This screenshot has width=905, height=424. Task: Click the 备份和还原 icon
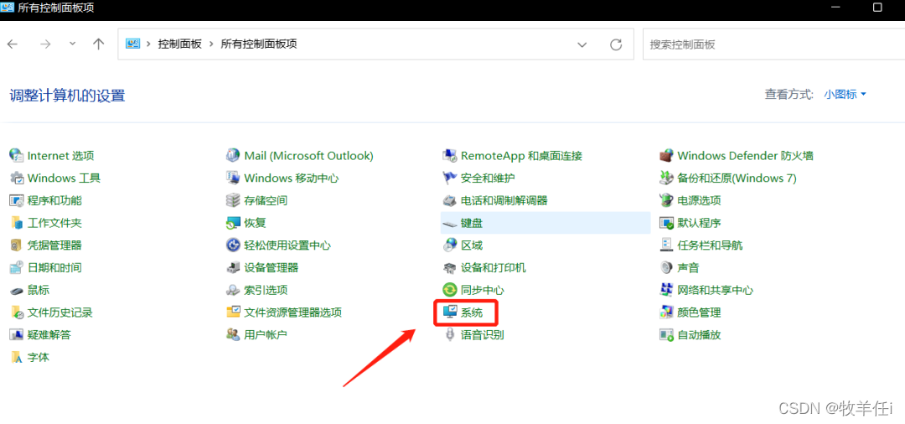point(667,178)
